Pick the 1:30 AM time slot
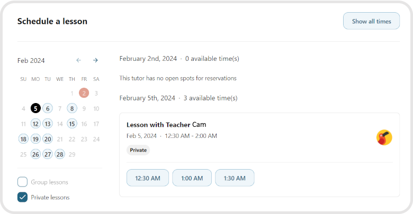 (235, 178)
